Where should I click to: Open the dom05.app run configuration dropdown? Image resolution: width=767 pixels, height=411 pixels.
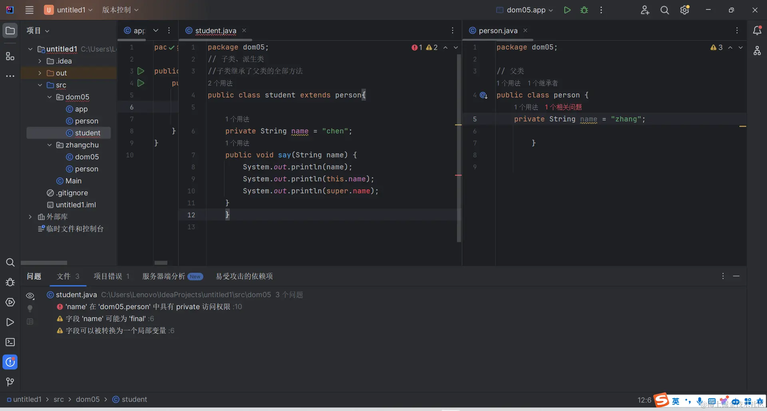525,10
